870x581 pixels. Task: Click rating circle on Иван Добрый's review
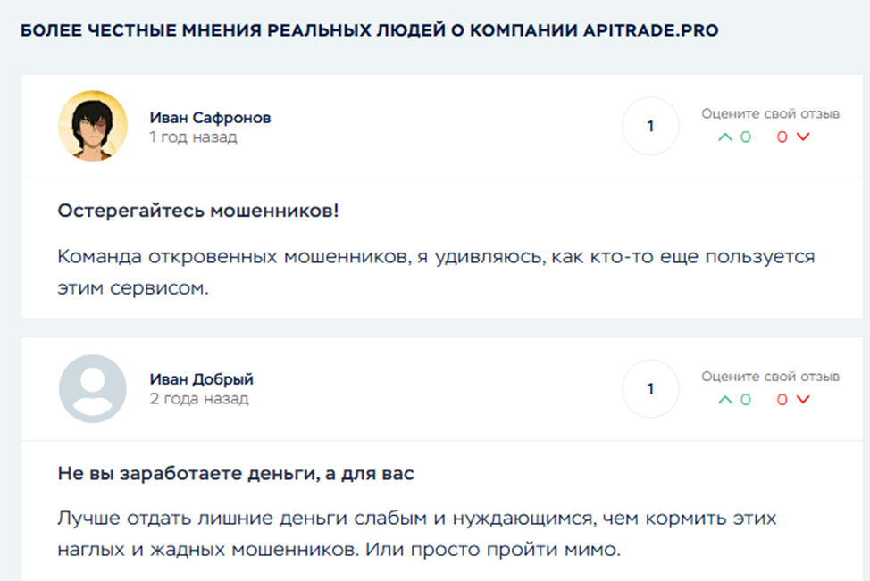pyautogui.click(x=650, y=388)
